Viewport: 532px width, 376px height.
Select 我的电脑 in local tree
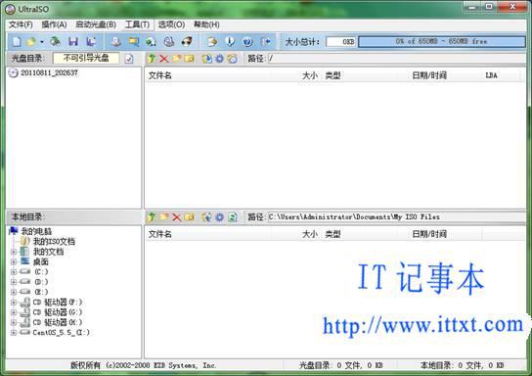[36, 231]
